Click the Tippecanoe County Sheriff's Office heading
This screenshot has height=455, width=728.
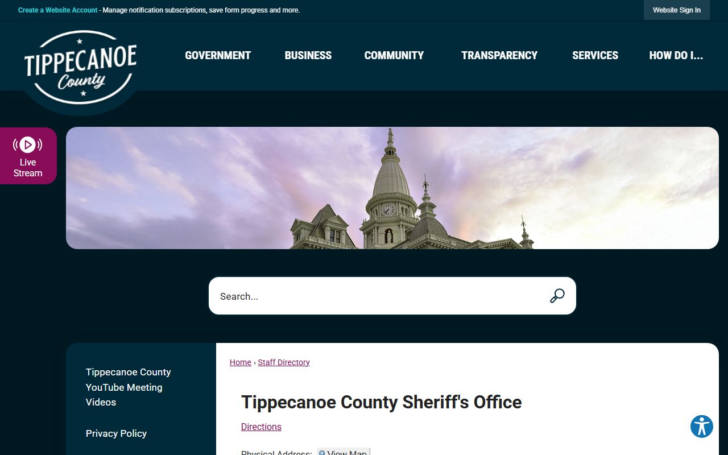[x=381, y=402]
